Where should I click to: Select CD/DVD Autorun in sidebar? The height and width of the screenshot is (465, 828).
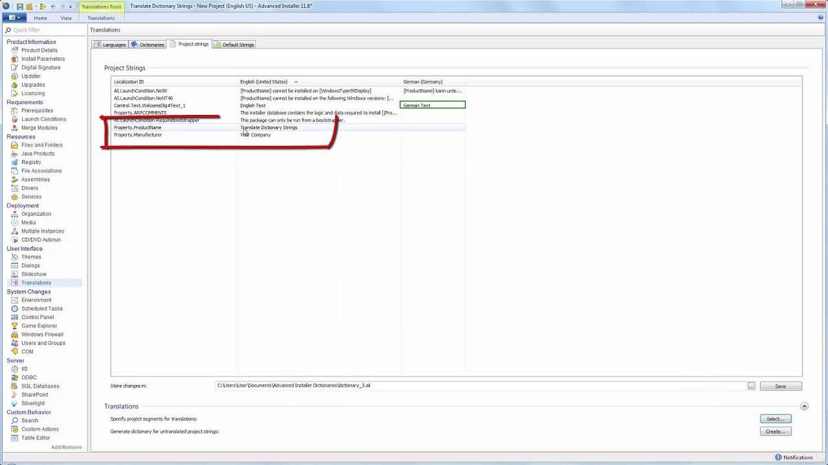[41, 240]
